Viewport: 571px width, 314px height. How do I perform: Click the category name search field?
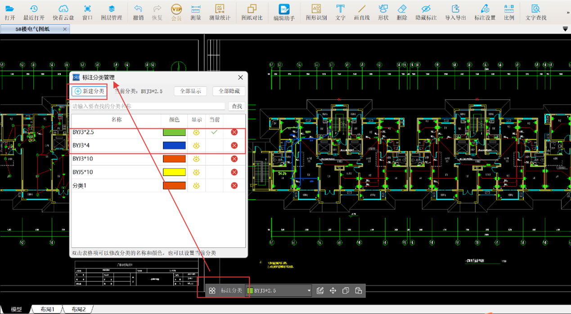(x=148, y=106)
